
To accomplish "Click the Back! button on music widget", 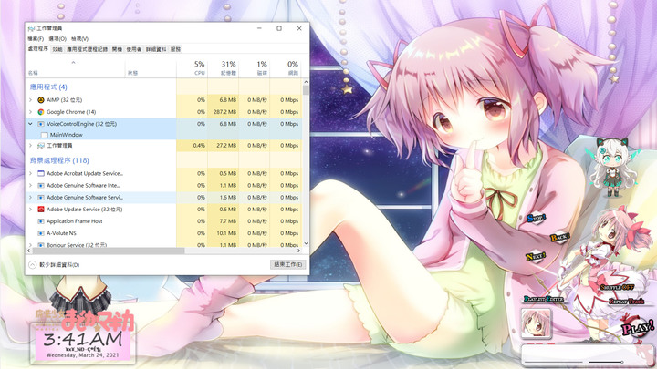I will [x=559, y=237].
